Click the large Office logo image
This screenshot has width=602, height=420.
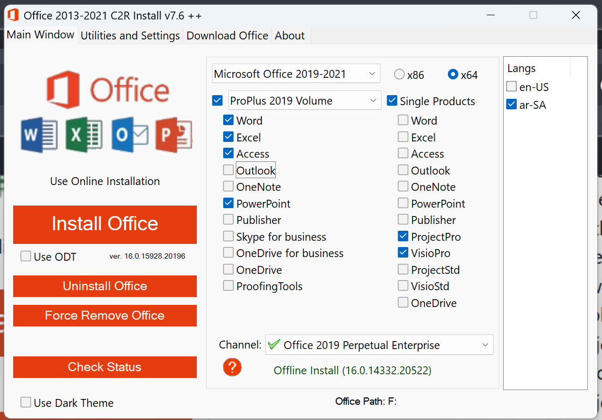point(108,89)
